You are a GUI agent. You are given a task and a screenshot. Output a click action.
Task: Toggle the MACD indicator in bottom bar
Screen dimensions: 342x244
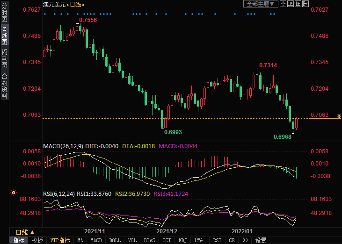click(96, 240)
